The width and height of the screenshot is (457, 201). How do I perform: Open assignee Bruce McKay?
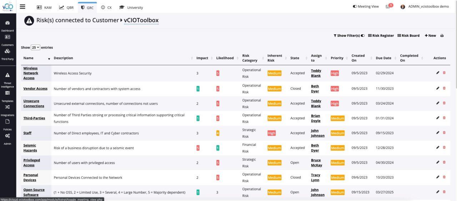click(x=316, y=163)
